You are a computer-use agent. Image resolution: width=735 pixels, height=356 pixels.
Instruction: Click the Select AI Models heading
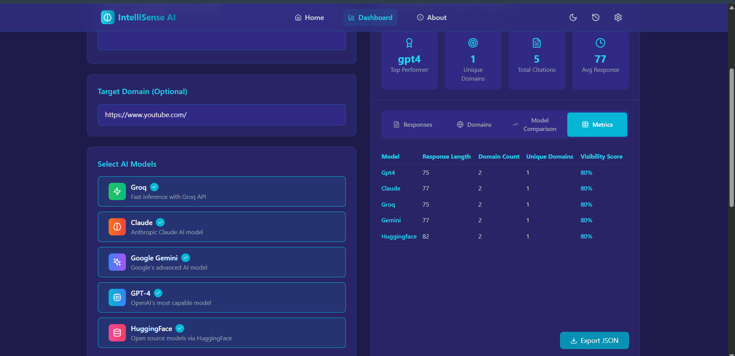click(127, 164)
